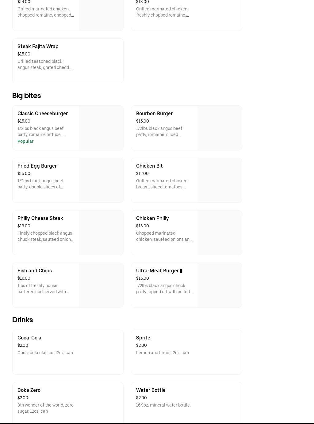The height and width of the screenshot is (424, 314).
Task: Open the Fish and Chips thumbnail image
Action: 101,285
